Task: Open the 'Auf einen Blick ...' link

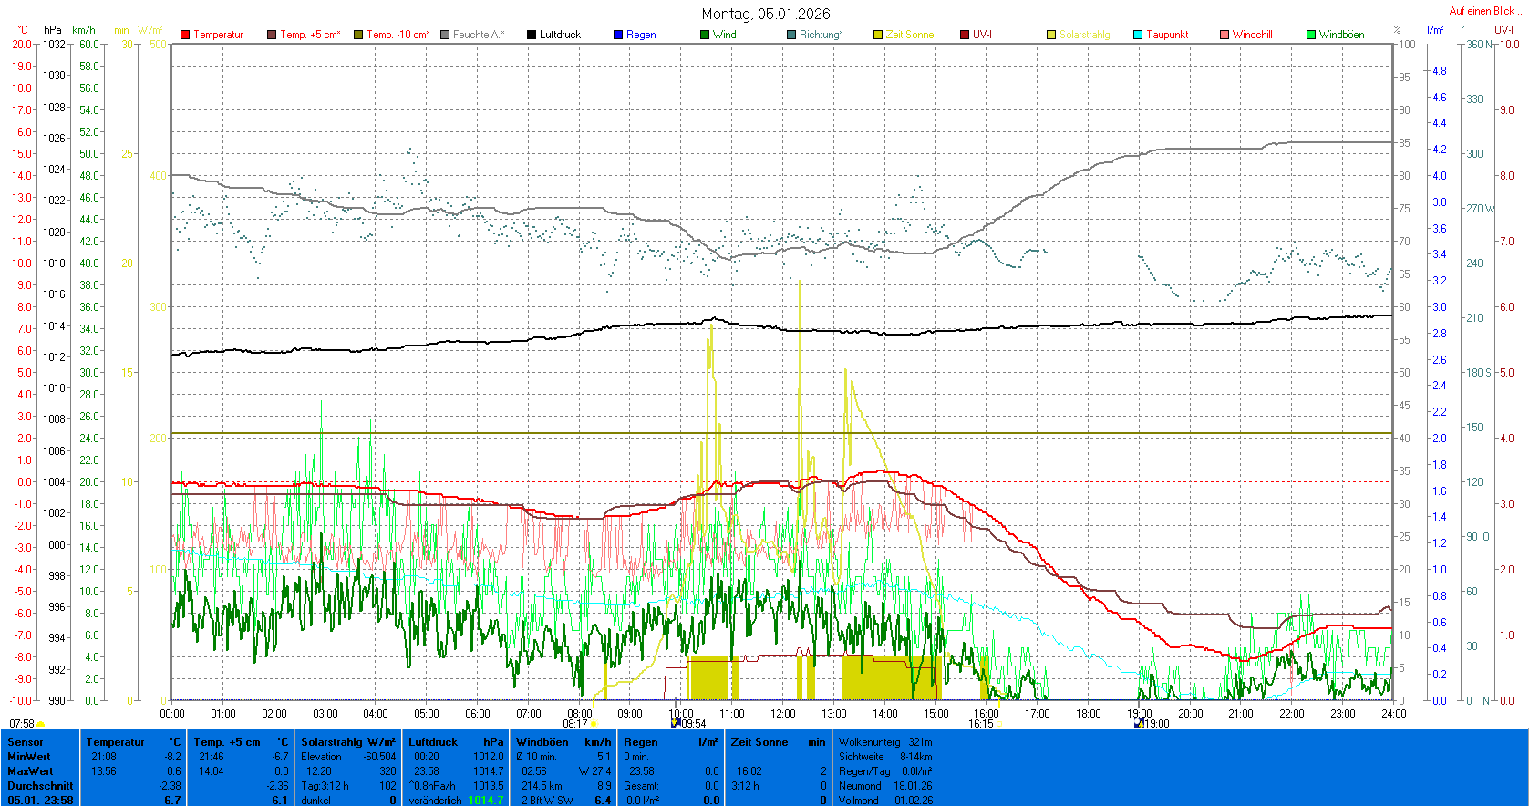Action: [1485, 11]
